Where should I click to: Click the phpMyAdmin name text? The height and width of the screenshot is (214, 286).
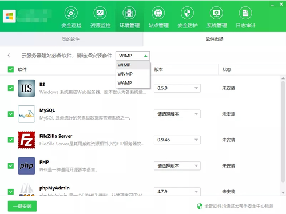(54, 188)
